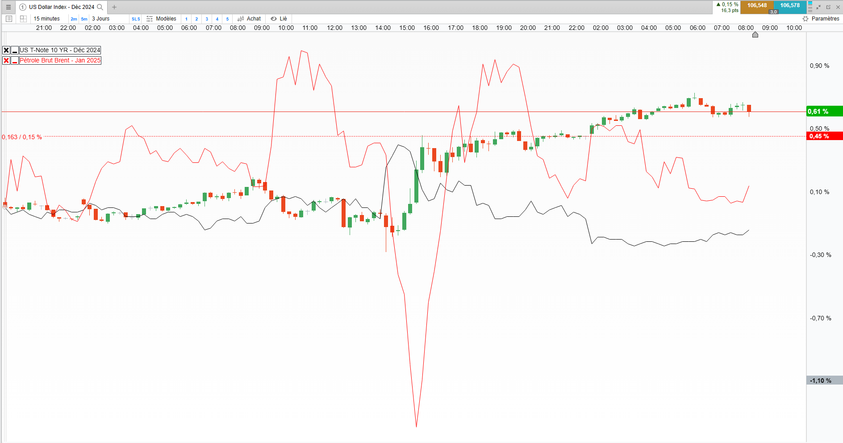Detach the chart into a separate window
The width and height of the screenshot is (843, 443).
[x=828, y=7]
